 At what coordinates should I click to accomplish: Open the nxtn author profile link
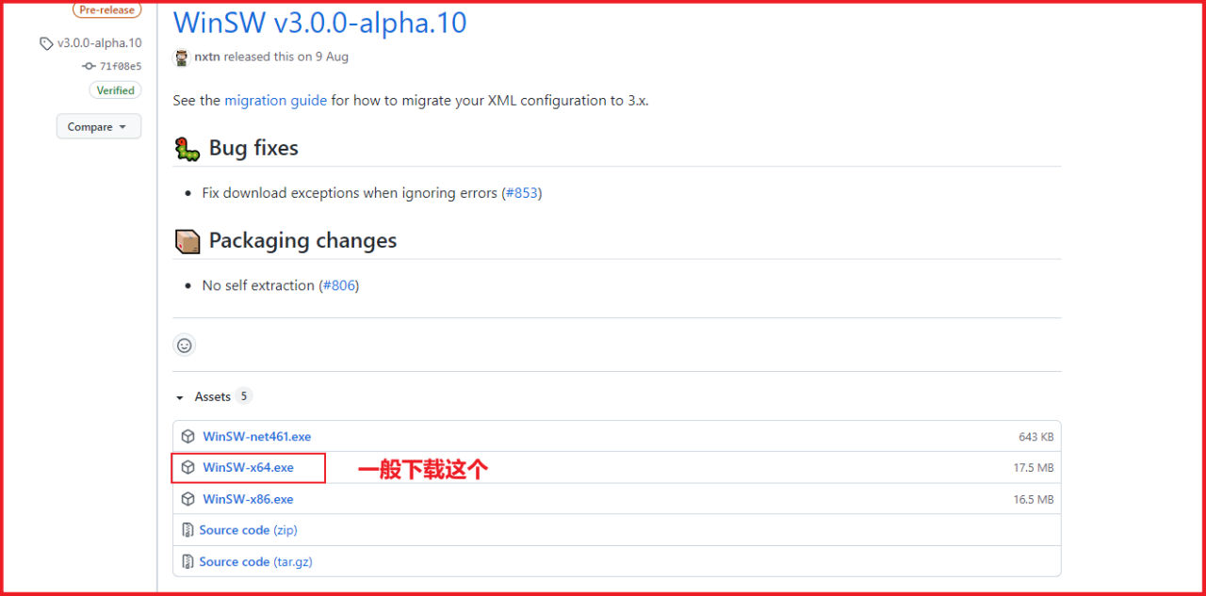point(207,56)
